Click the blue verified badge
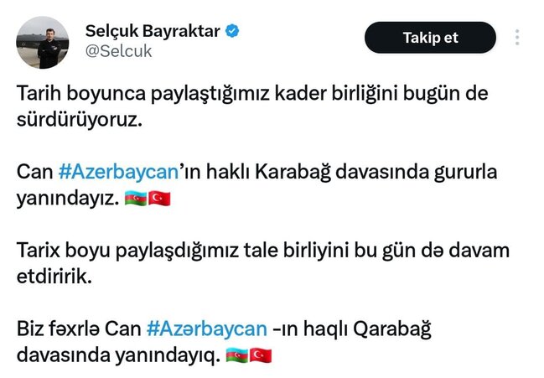This screenshot has height=378, width=544. (x=232, y=31)
